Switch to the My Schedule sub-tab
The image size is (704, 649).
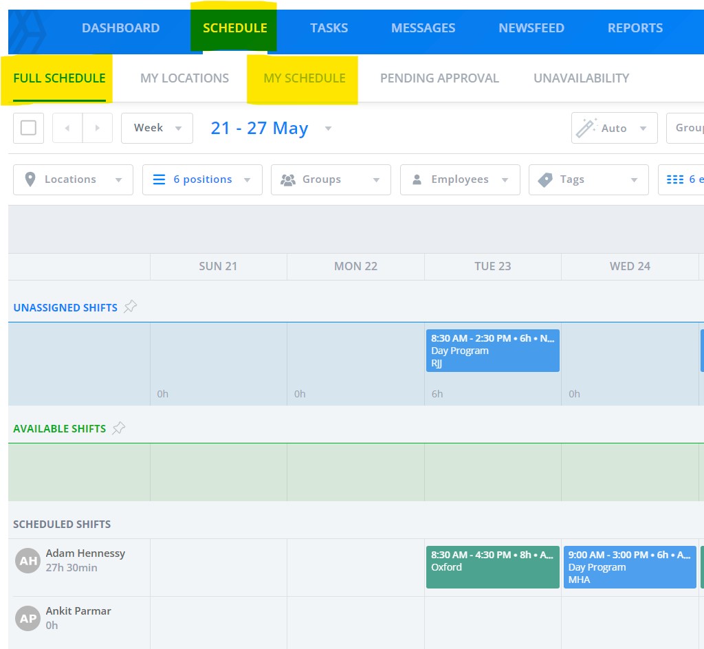[x=305, y=78]
